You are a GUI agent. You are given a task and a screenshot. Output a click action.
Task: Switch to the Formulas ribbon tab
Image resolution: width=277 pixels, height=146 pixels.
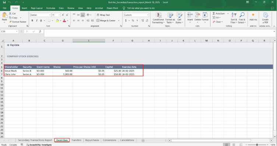[51, 8]
